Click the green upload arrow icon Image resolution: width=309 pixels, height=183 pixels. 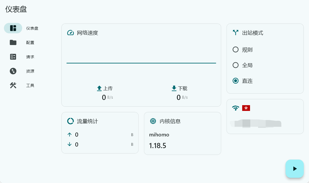(x=99, y=88)
